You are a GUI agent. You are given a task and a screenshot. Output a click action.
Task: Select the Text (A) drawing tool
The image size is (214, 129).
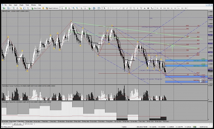click(x=138, y=8)
